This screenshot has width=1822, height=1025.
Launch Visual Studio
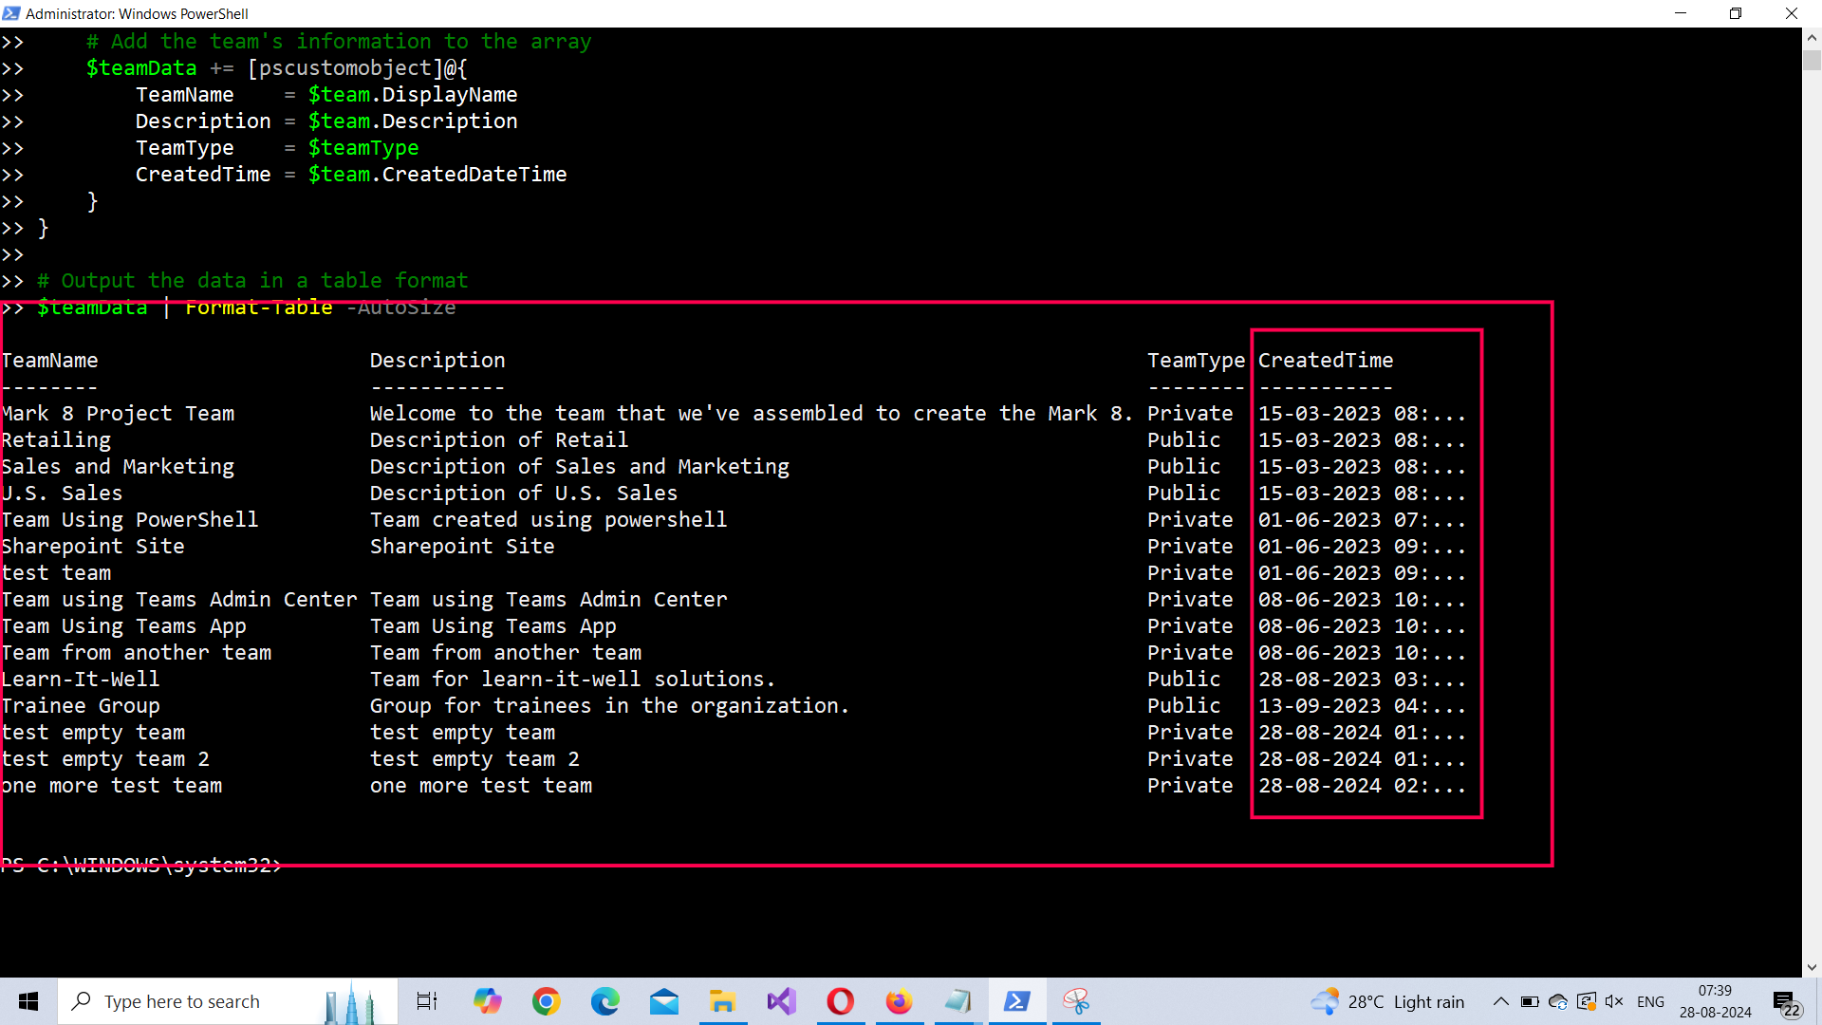[x=781, y=1001]
